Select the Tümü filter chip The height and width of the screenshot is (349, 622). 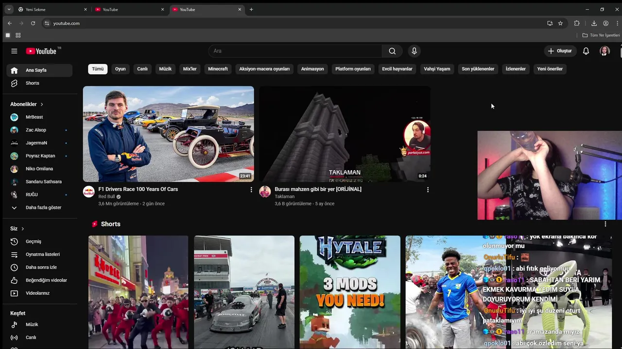(98, 69)
